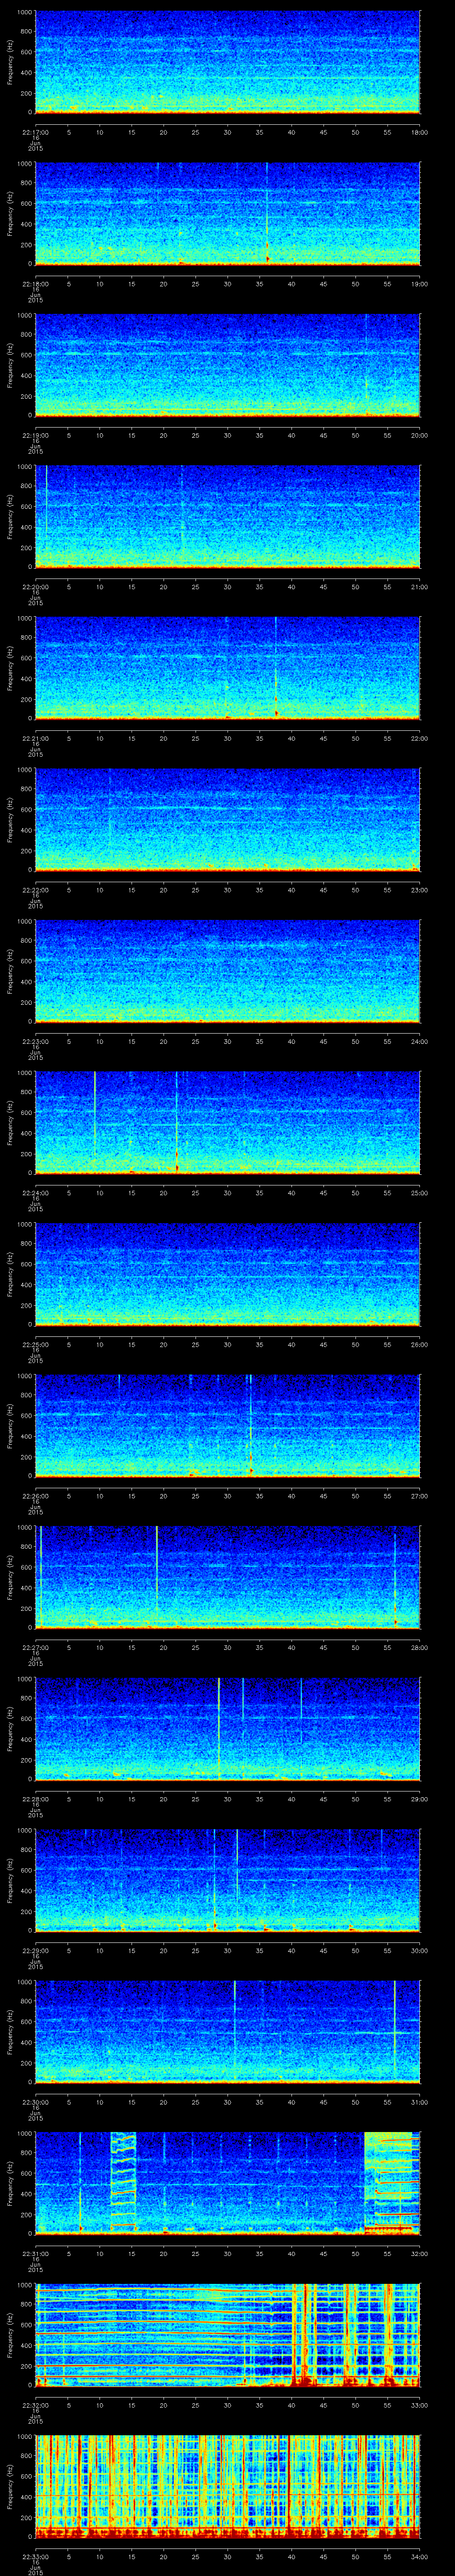The height and width of the screenshot is (2576, 455).
Task: Click the 22:22:00 start time label
Action: click(35, 890)
